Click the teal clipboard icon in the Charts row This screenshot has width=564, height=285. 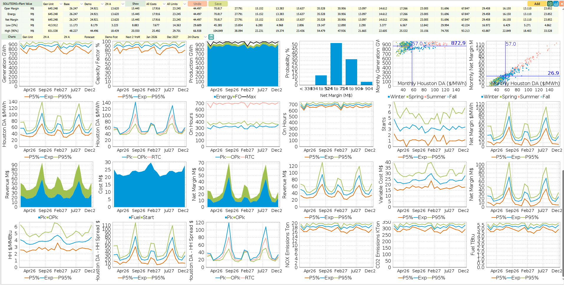(211, 37)
